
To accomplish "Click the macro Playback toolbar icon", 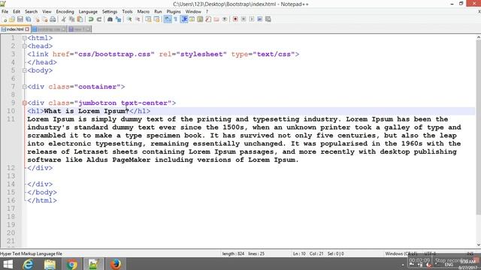I will pyautogui.click(x=252, y=19).
